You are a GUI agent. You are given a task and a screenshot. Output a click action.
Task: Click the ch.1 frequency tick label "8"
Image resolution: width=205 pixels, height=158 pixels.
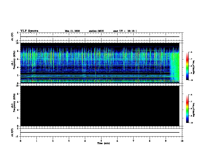pyautogui.click(x=18, y=51)
